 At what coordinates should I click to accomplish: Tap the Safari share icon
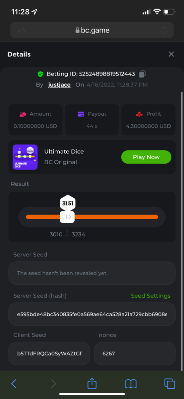(x=92, y=384)
